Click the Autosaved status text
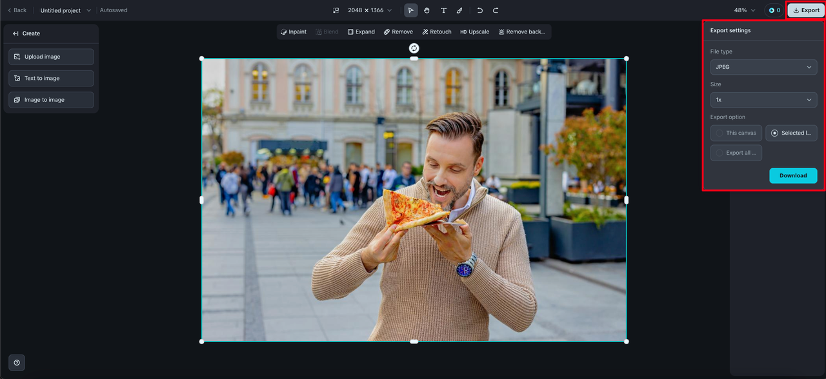 (x=114, y=10)
